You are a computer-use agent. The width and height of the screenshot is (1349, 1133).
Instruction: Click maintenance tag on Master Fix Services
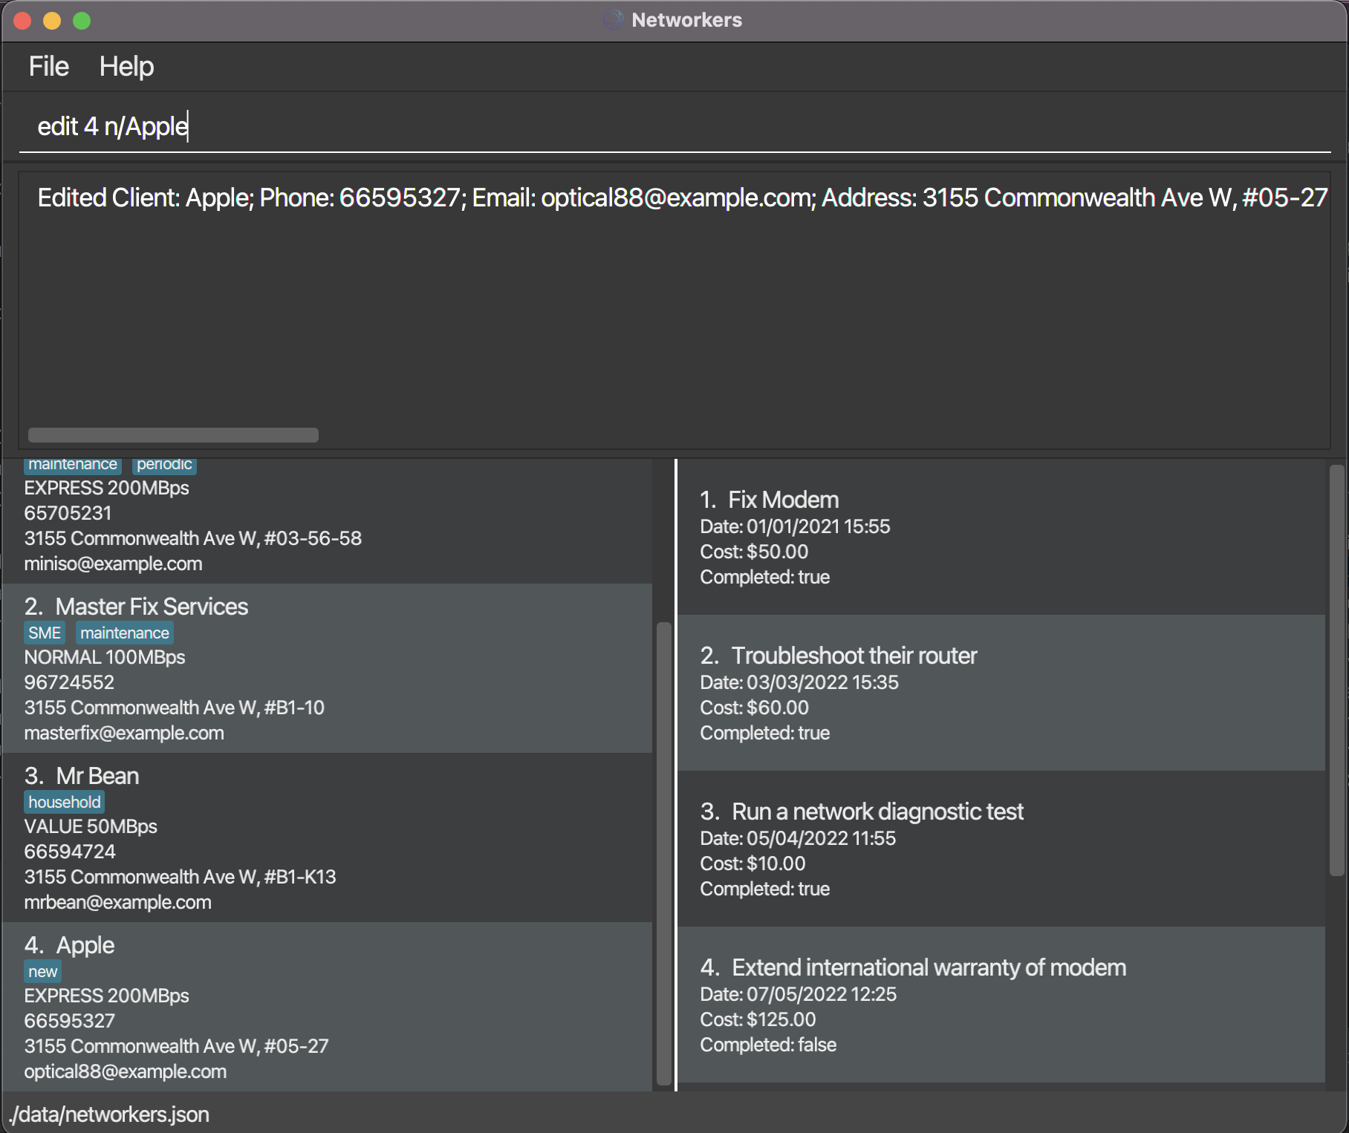[125, 633]
